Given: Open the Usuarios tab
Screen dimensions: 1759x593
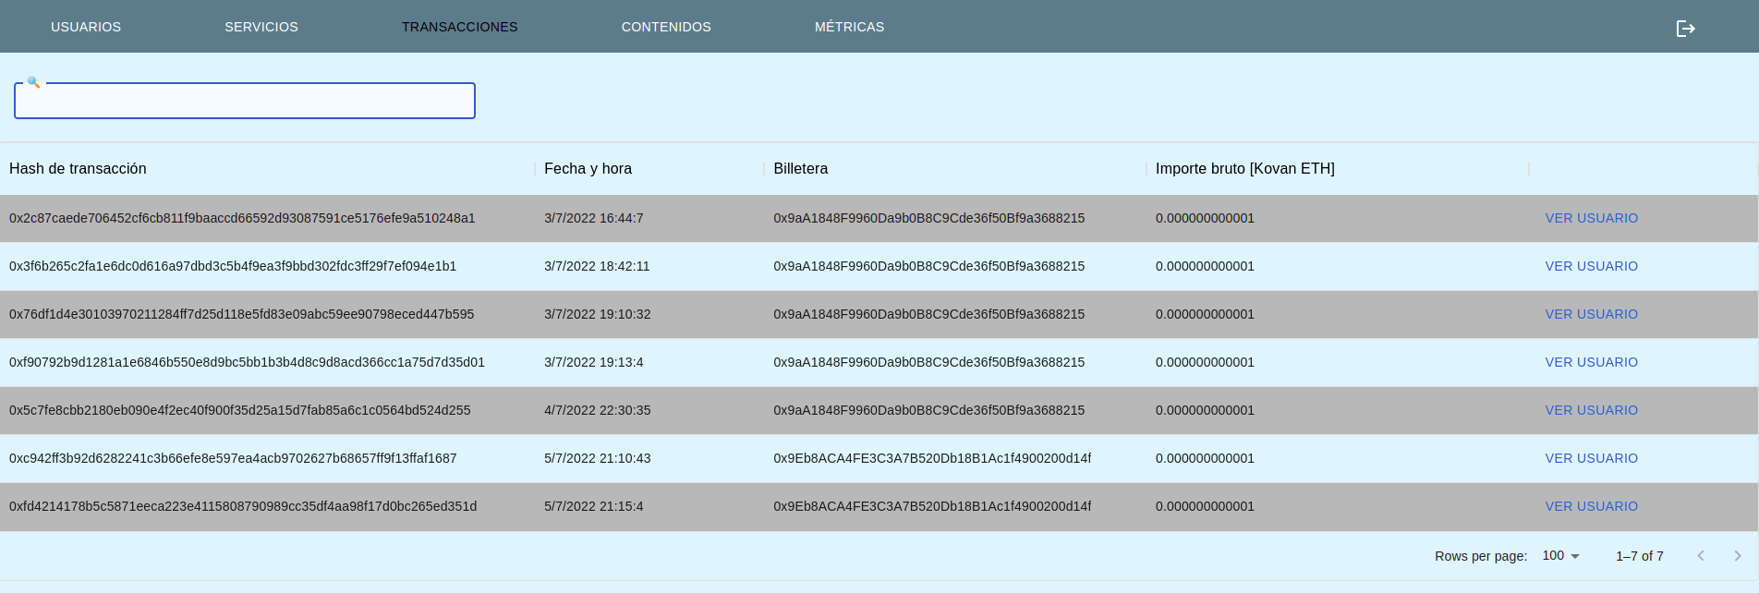Looking at the screenshot, I should (x=86, y=27).
